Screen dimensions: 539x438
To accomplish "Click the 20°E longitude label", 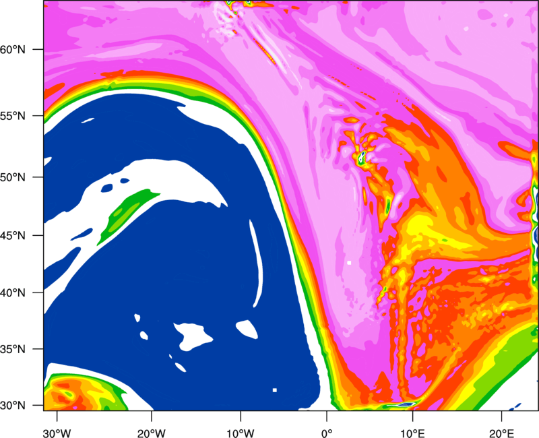I will [x=501, y=433].
